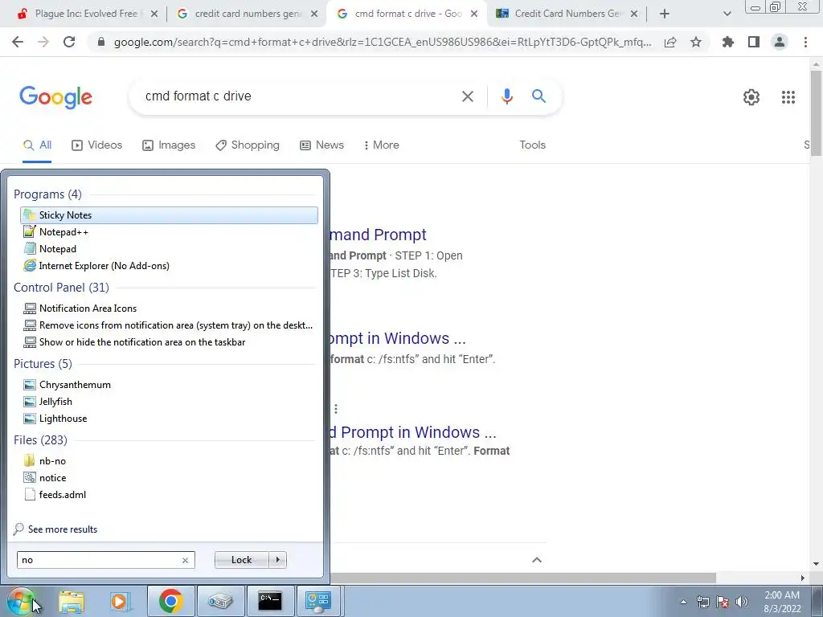Viewport: 823px width, 617px height.
Task: Collapse the section with the up chevron
Action: 536,560
